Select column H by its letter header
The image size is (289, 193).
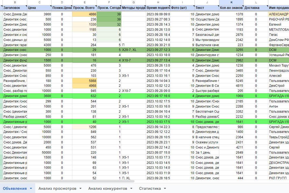(158, 2)
